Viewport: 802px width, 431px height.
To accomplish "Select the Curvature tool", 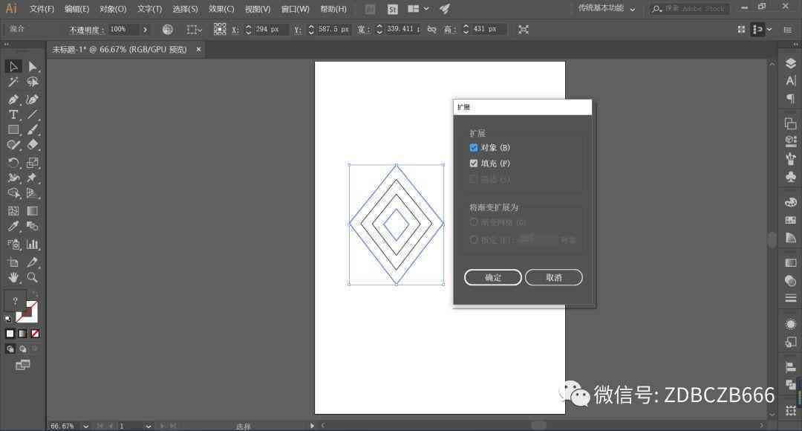I will [x=32, y=100].
